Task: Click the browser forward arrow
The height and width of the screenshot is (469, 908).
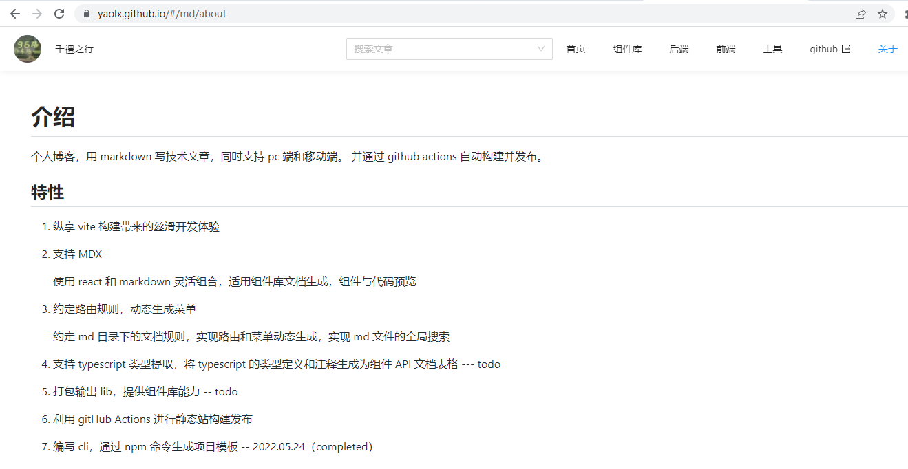Action: tap(37, 14)
